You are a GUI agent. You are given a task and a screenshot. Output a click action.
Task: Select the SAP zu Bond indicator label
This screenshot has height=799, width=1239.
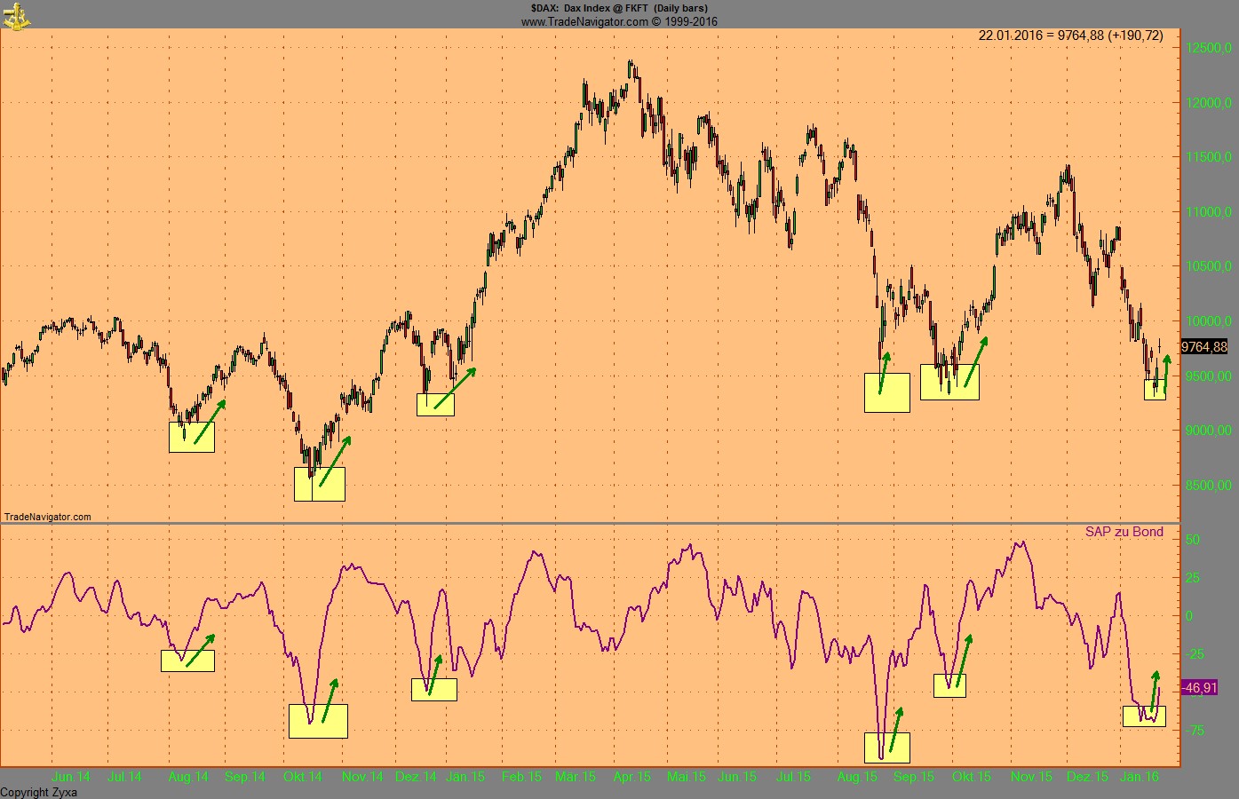[1124, 532]
